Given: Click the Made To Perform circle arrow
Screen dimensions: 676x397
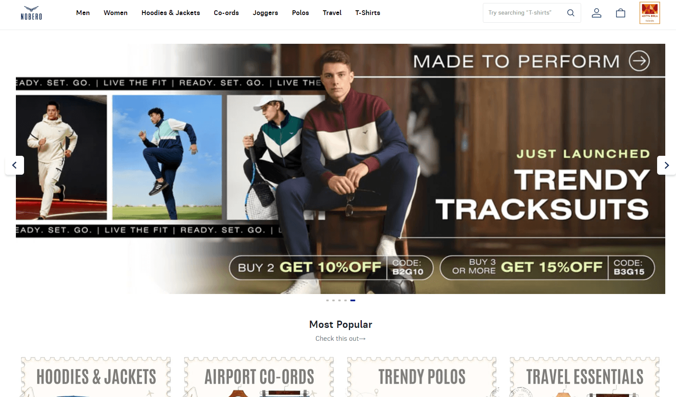Looking at the screenshot, I should tap(639, 61).
